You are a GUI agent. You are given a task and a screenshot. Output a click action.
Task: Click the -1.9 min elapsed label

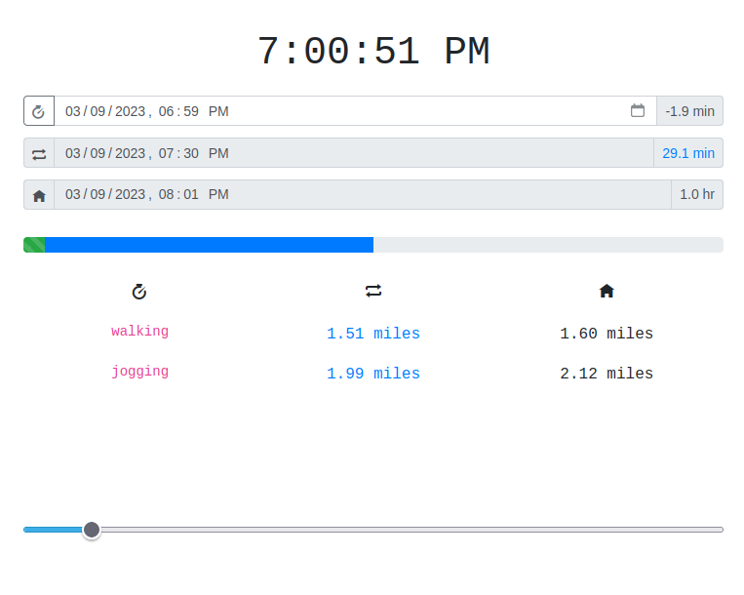(689, 111)
